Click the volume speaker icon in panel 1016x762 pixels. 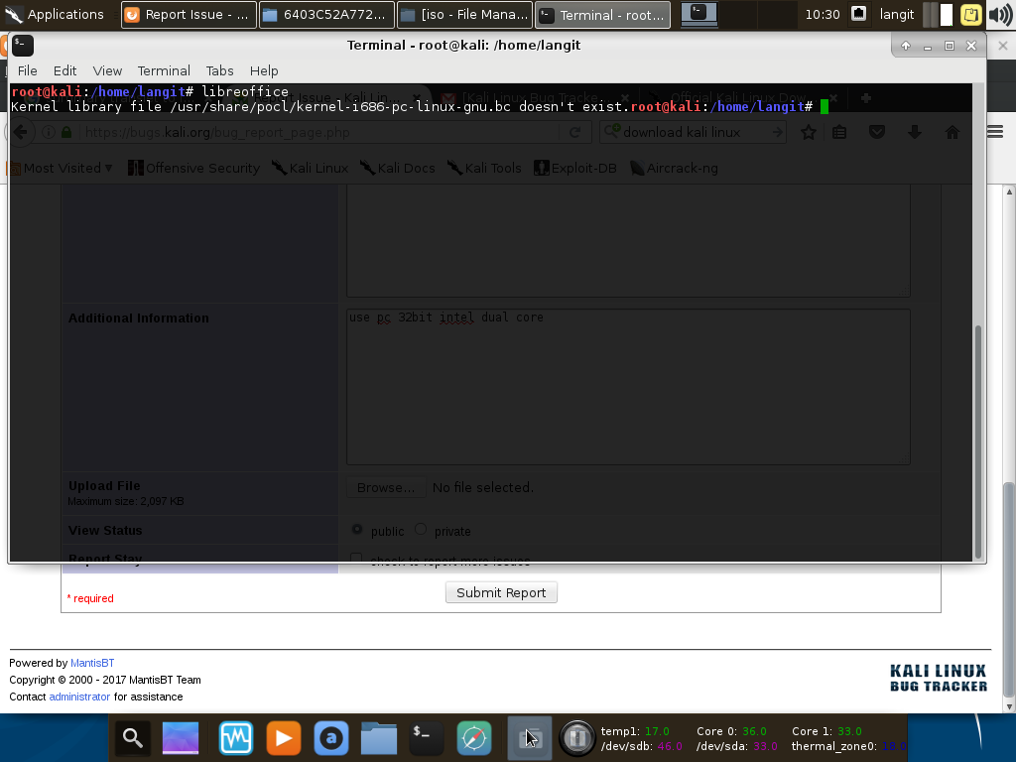point(998,15)
